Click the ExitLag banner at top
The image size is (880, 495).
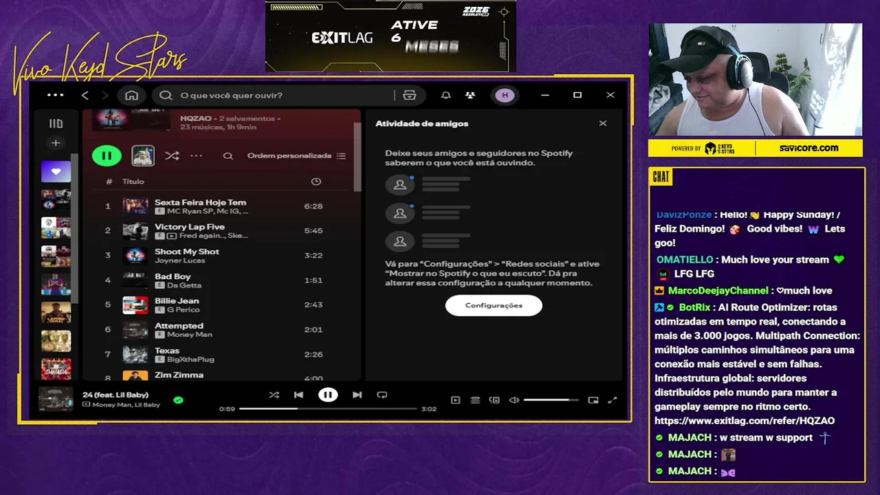(390, 36)
